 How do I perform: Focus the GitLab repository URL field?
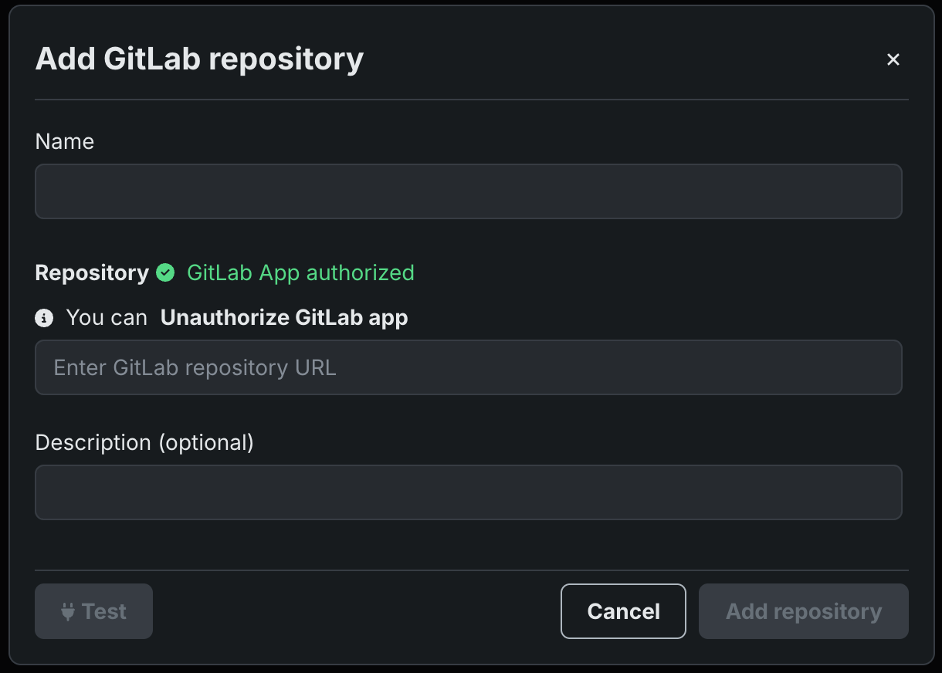468,367
